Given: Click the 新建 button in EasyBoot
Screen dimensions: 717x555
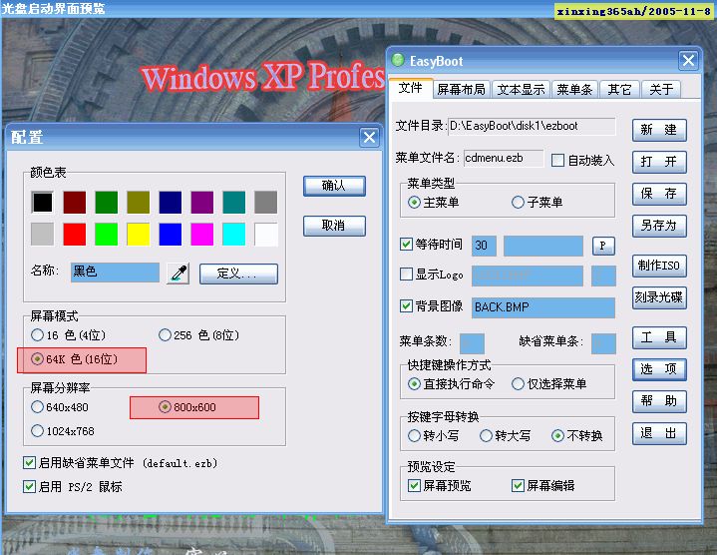Looking at the screenshot, I should [659, 130].
